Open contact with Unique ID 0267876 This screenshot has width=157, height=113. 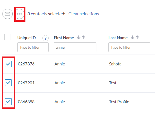(x=26, y=64)
